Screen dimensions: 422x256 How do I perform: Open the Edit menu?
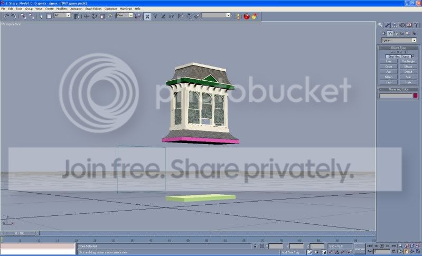[11, 9]
